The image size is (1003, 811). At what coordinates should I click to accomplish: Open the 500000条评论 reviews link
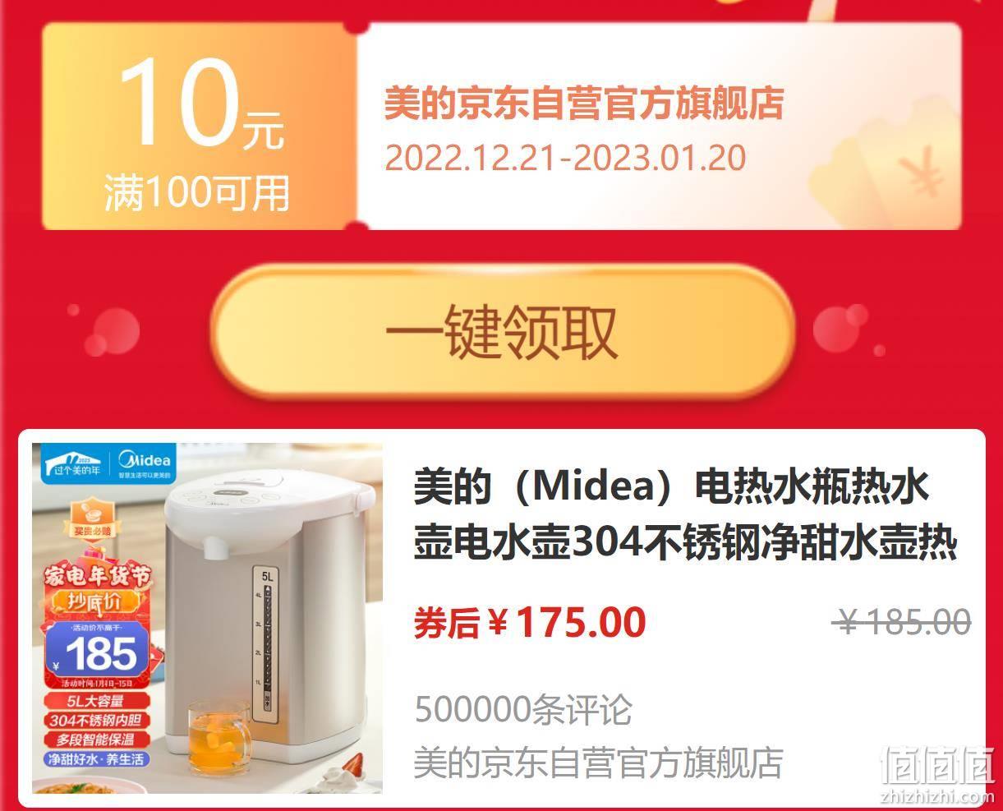pyautogui.click(x=523, y=710)
